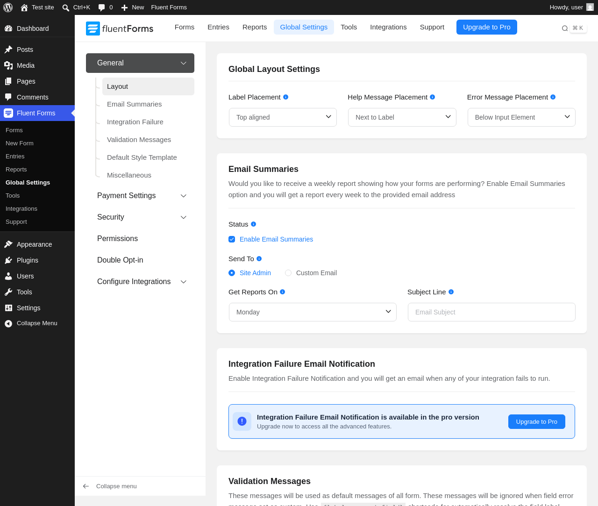
Task: Click the Settings sliders icon
Action: 8,308
